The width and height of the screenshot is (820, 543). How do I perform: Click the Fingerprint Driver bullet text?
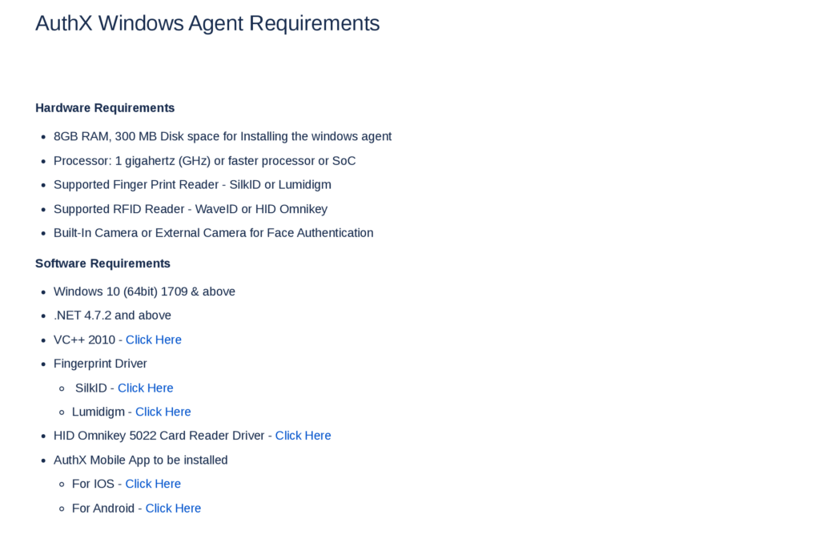point(100,364)
